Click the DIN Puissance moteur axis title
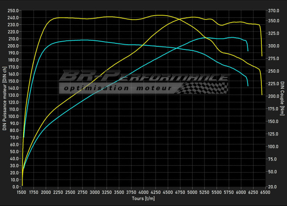287x206 pixels. [5, 98]
